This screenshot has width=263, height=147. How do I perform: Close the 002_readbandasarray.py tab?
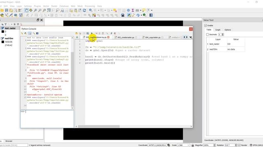(108, 37)
